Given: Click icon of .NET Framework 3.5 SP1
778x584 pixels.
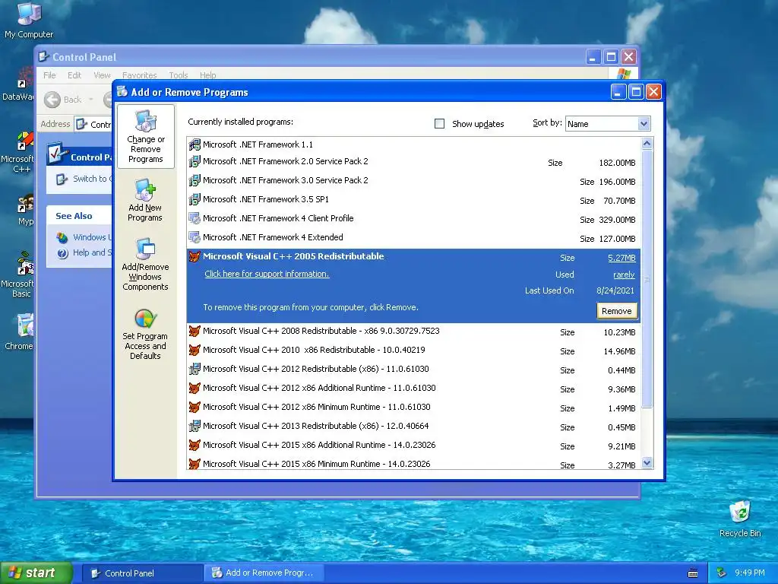Looking at the screenshot, I should coord(194,199).
